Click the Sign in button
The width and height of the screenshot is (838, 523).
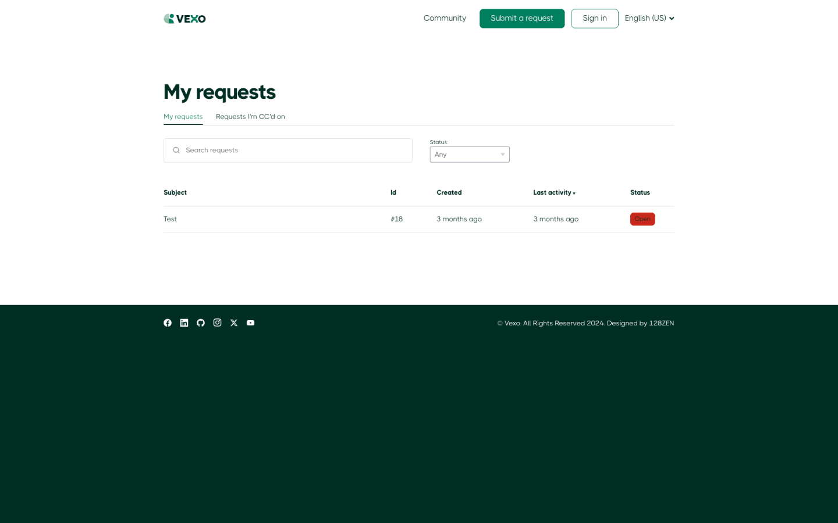coord(594,19)
